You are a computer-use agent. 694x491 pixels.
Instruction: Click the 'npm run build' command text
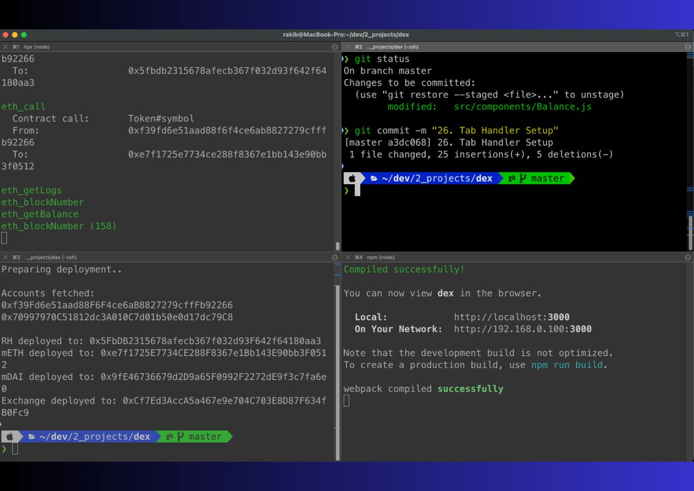[x=567, y=365]
